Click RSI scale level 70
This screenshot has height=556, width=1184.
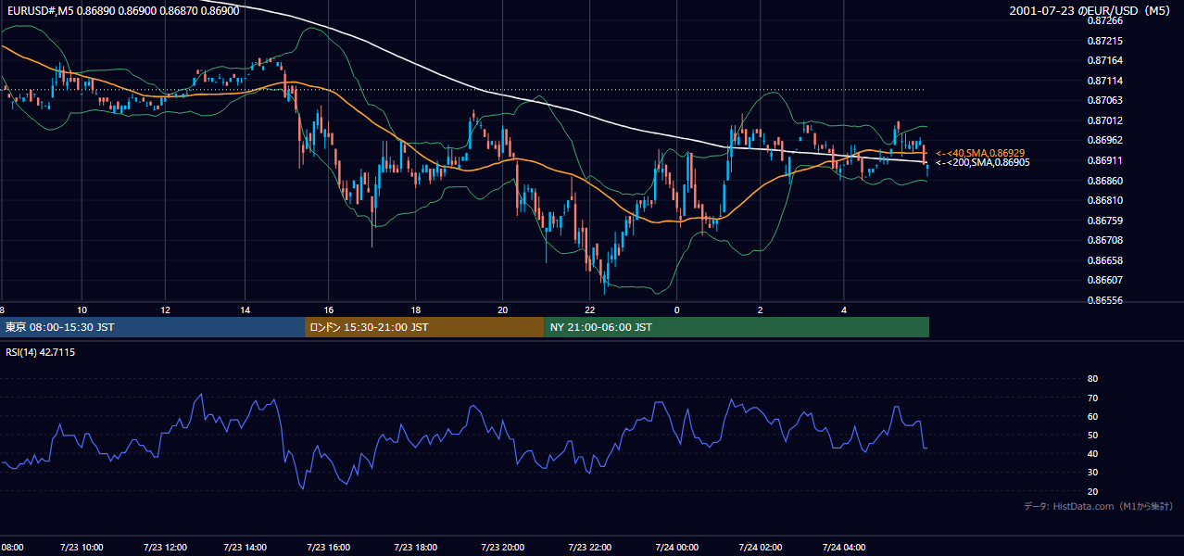click(1092, 398)
